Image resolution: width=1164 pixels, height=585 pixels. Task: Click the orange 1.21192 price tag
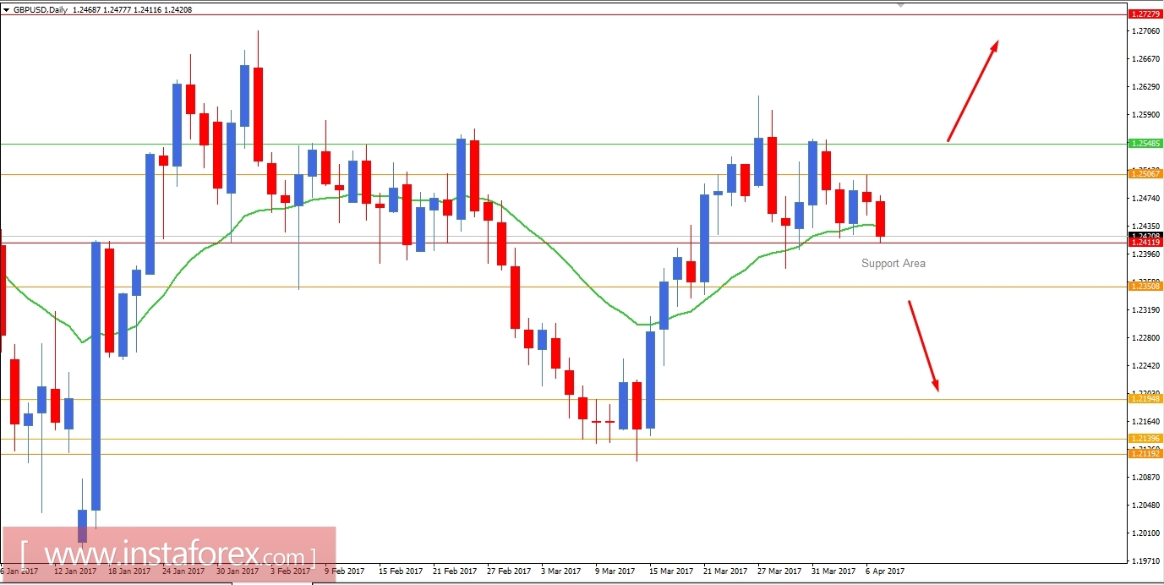tap(1144, 454)
